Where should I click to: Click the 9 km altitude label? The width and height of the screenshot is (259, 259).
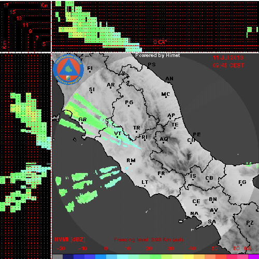tap(30, 31)
